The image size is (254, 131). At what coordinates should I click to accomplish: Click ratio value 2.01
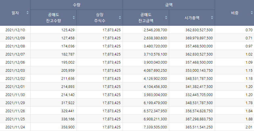pyautogui.click(x=249, y=127)
